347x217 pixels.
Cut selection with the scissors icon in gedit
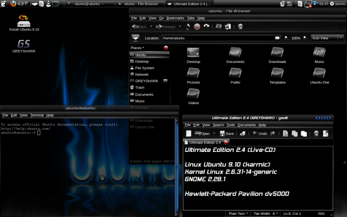coord(285,133)
